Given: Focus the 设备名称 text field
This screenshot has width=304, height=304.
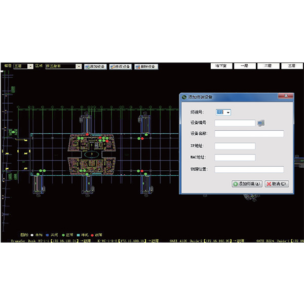Looking at the screenshot, I should tap(249, 134).
